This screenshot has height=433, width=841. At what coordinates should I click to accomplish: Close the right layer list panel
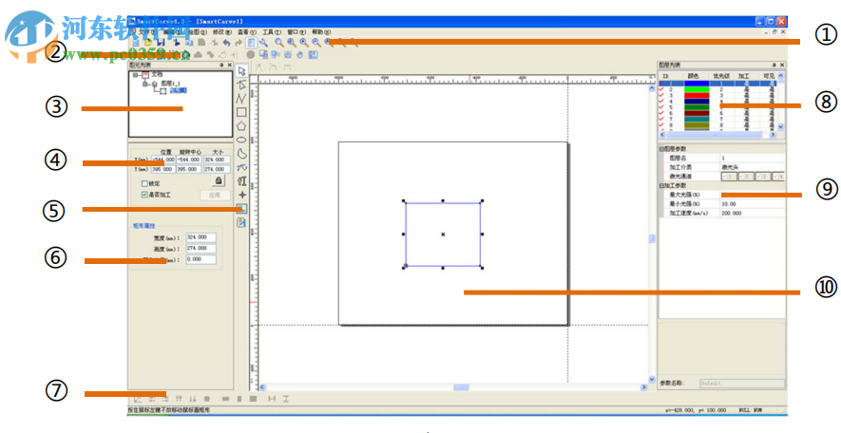coord(781,66)
